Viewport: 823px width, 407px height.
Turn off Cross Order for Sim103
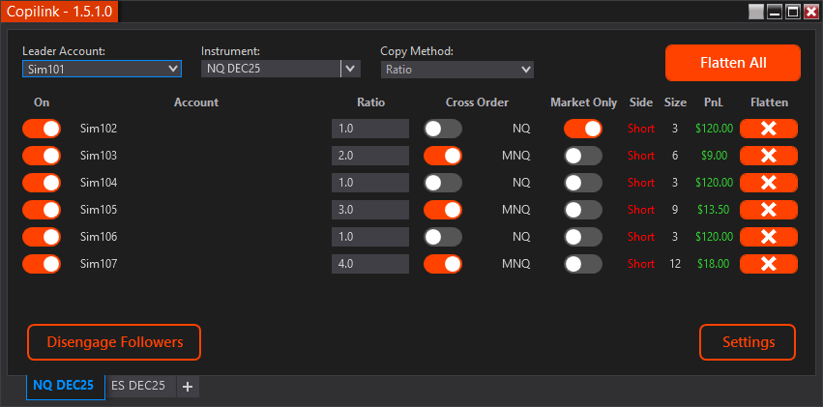pyautogui.click(x=442, y=156)
